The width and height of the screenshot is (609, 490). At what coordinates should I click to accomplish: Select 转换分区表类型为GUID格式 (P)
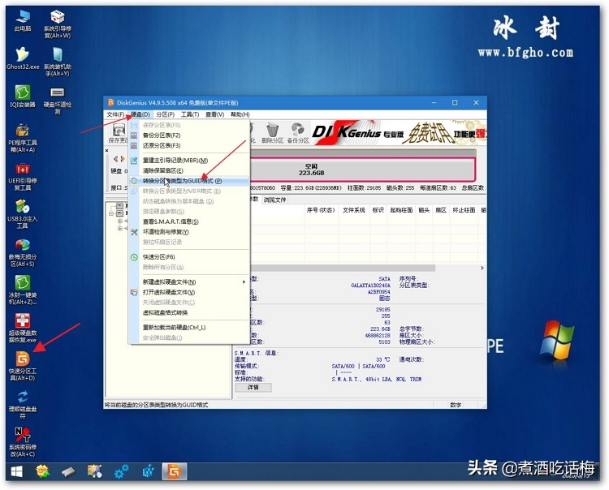coord(189,181)
